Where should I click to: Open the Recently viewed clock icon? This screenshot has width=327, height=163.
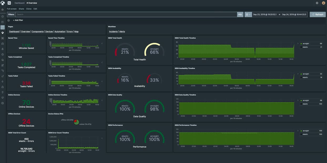click(2, 10)
